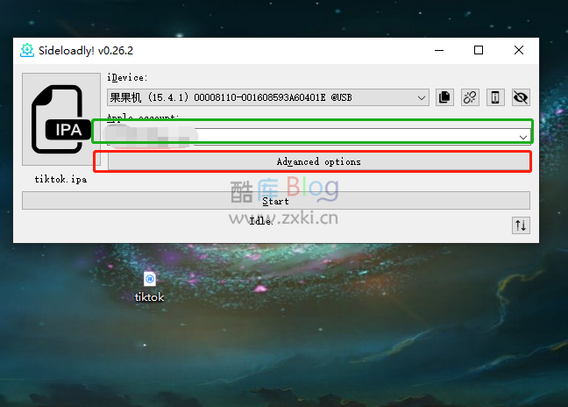Expand the iDevice dropdown arrow
Screen dimensions: 568x407
click(x=422, y=97)
